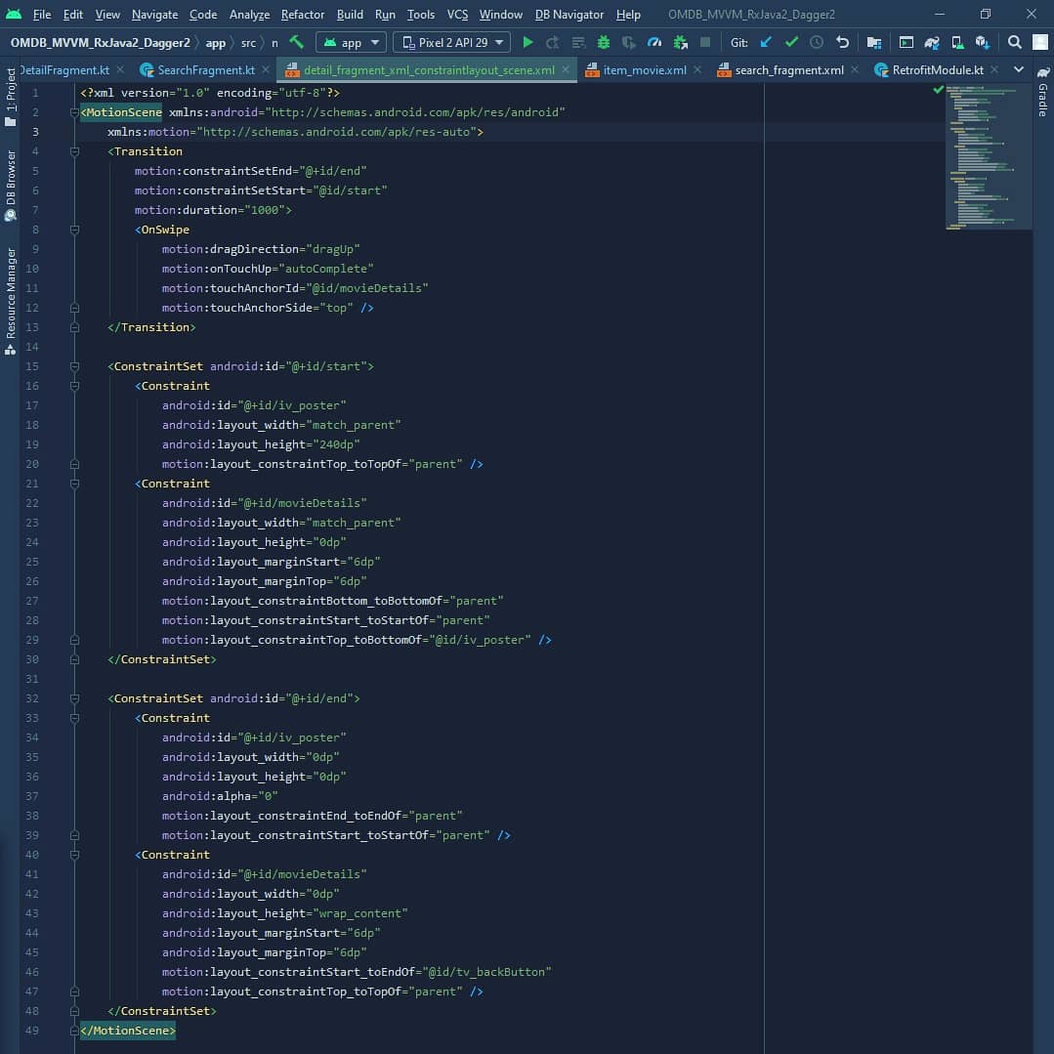Show hidden editor tabs chevron
Image resolution: width=1054 pixels, height=1054 pixels.
tap(1019, 69)
